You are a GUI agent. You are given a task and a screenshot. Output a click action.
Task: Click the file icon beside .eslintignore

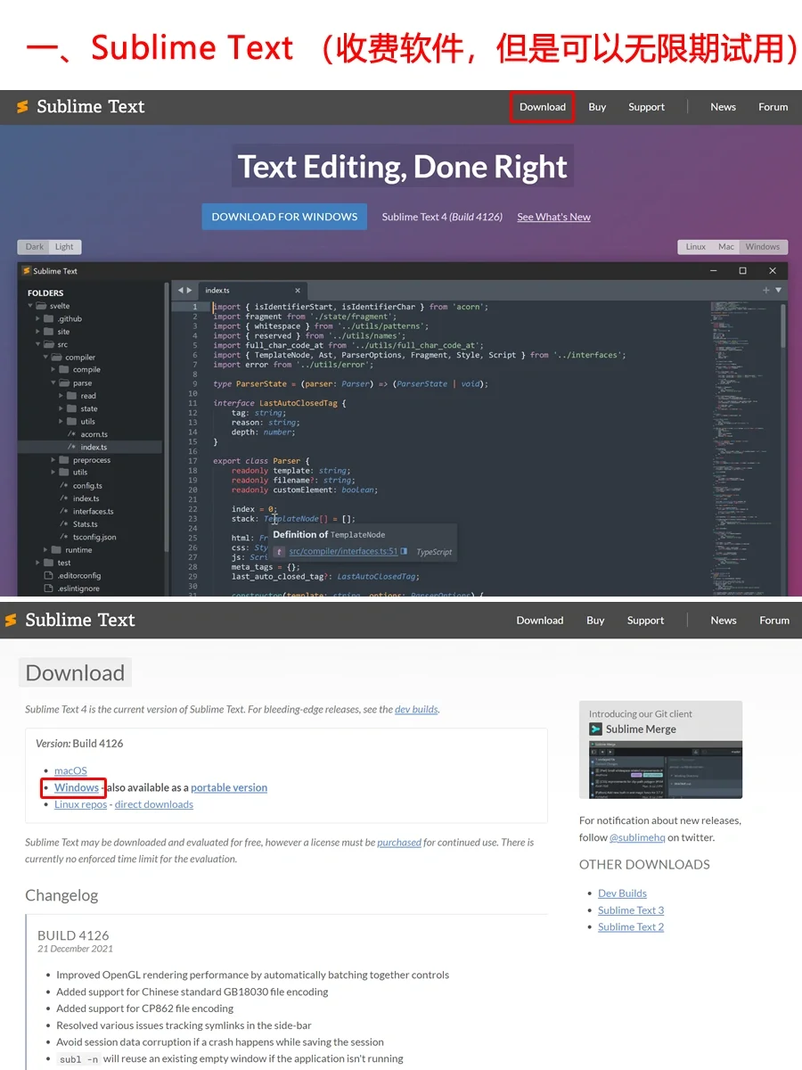tap(49, 588)
